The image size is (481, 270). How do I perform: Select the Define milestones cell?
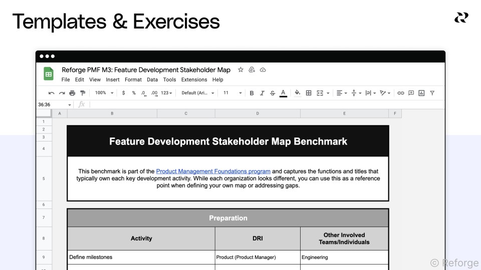click(x=141, y=257)
